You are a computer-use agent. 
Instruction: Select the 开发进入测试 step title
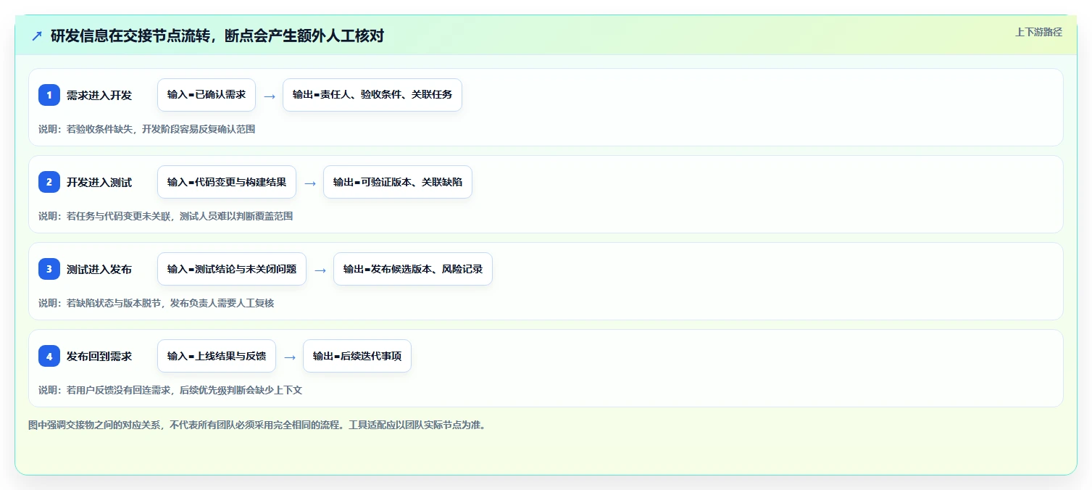tap(99, 182)
